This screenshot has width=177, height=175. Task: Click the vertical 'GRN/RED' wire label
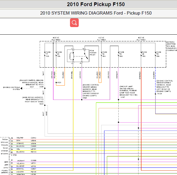140,75
